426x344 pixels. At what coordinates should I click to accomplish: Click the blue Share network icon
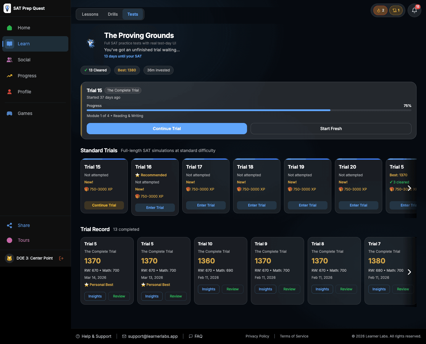coord(9,225)
